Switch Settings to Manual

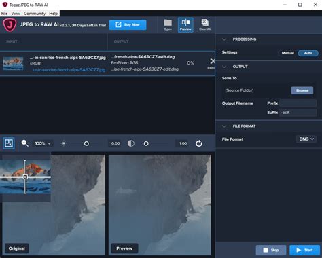pos(288,53)
